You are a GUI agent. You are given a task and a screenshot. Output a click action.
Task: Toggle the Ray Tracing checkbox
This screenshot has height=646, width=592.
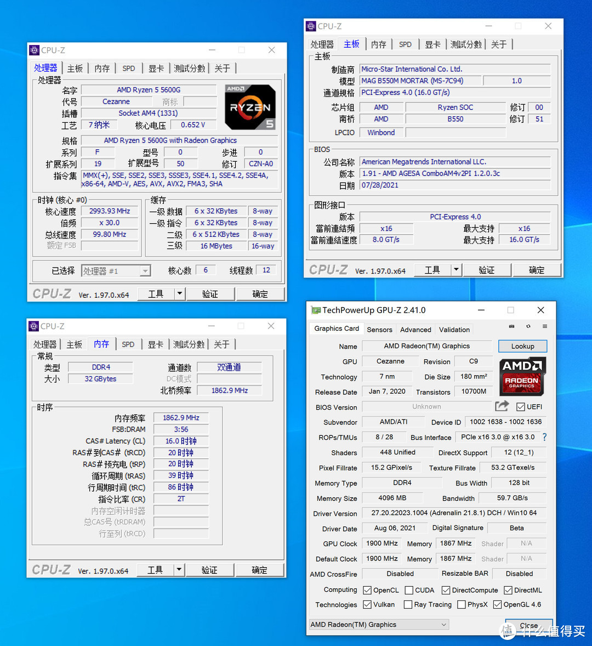pyautogui.click(x=408, y=604)
